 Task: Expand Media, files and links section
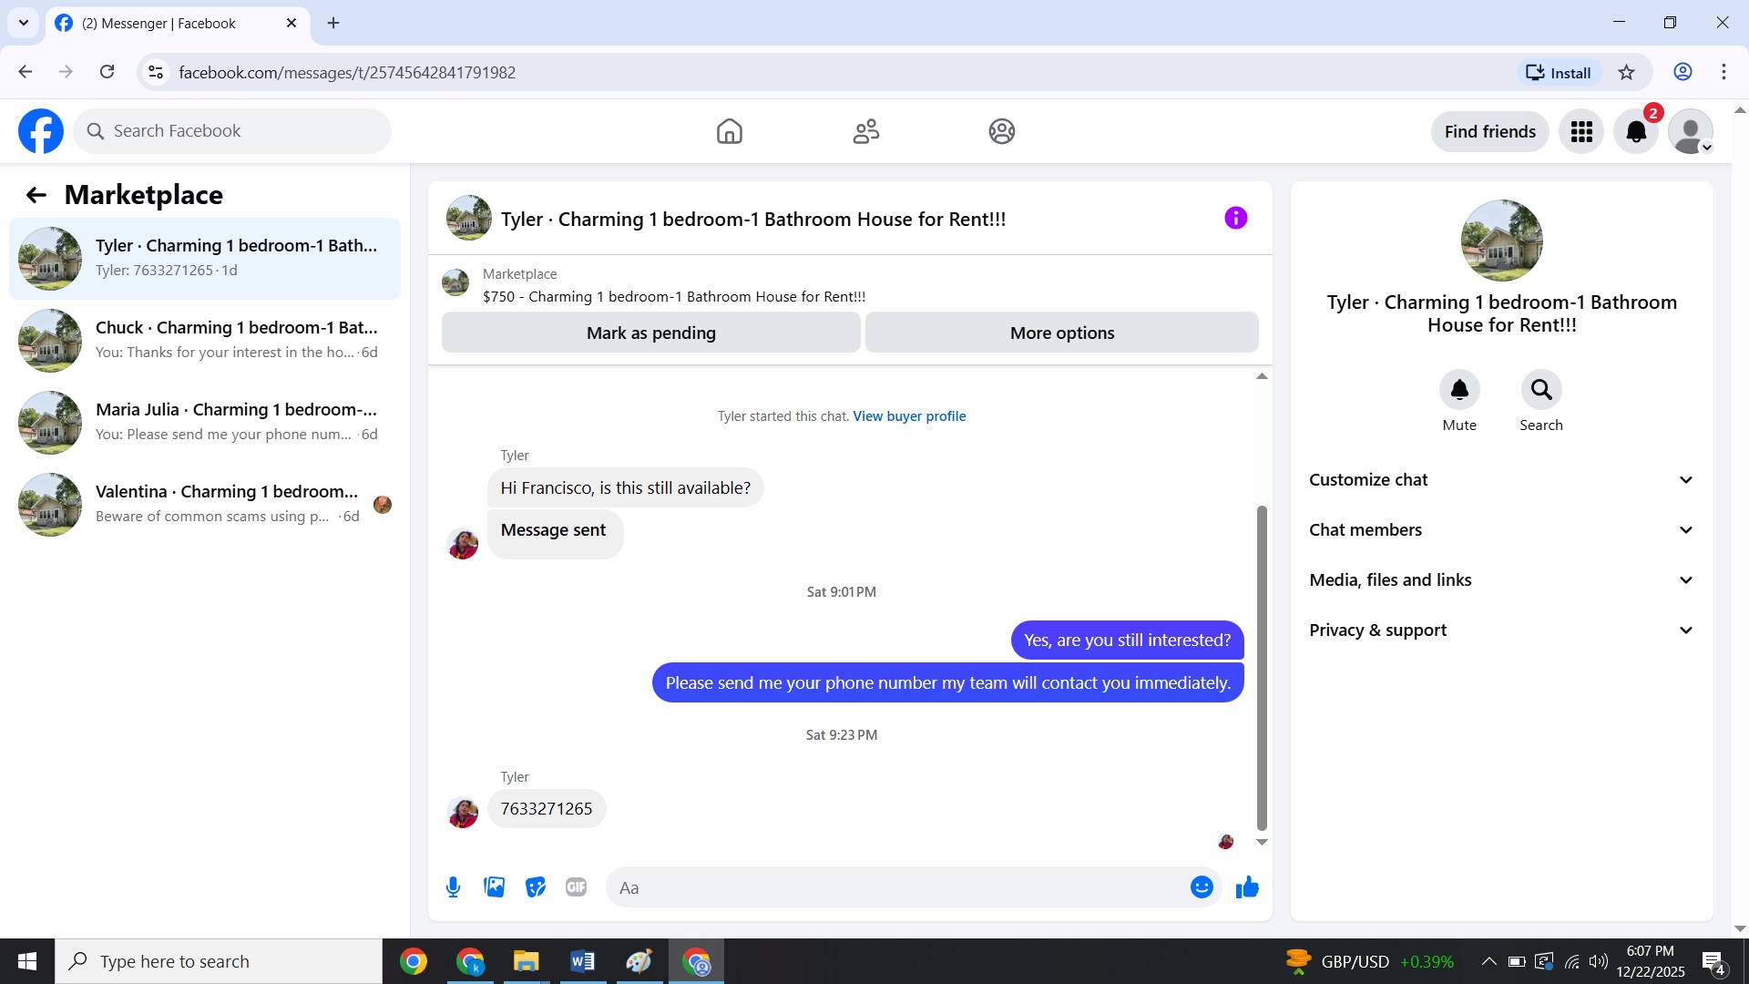pos(1501,580)
